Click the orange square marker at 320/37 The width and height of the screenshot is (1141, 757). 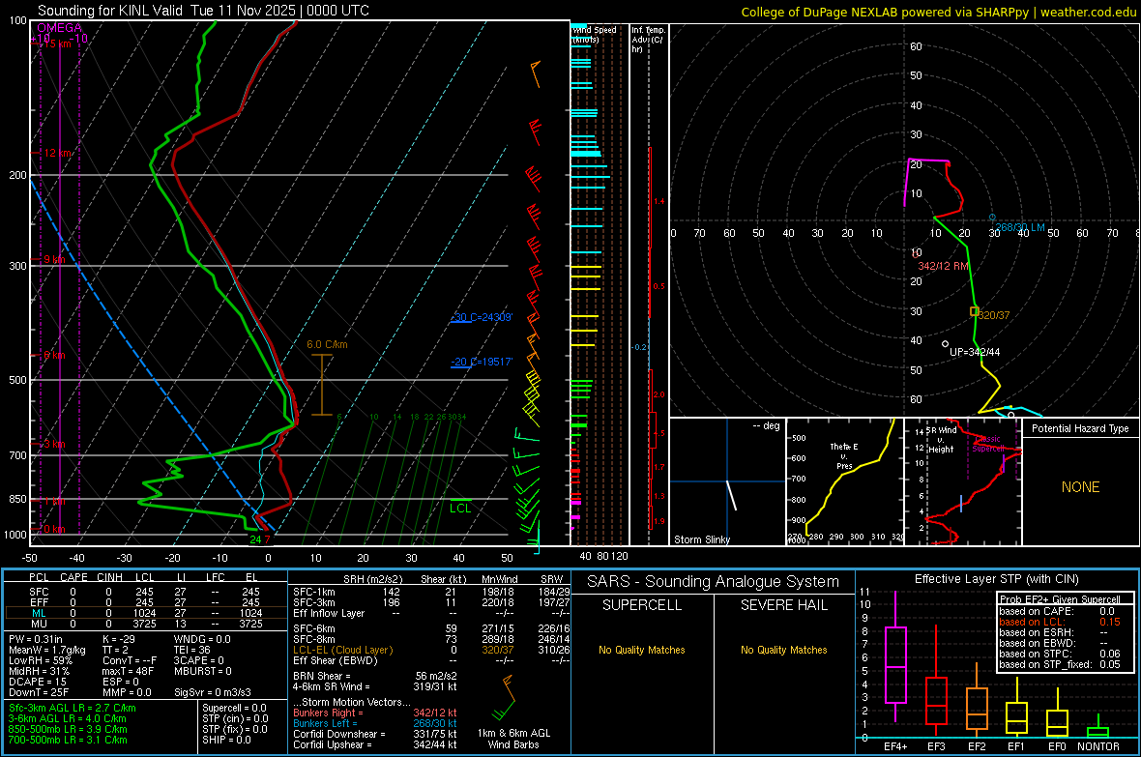click(975, 311)
